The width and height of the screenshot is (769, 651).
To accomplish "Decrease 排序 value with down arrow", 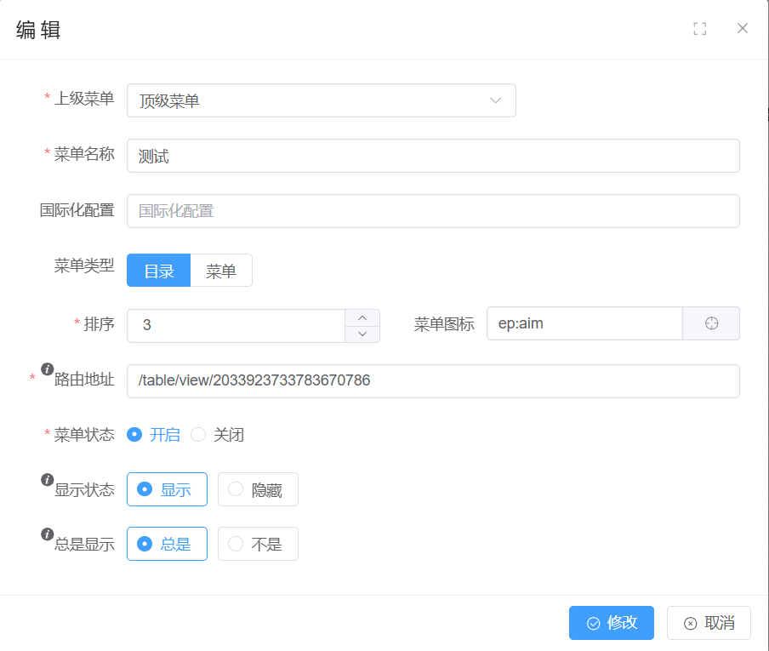I will point(362,334).
